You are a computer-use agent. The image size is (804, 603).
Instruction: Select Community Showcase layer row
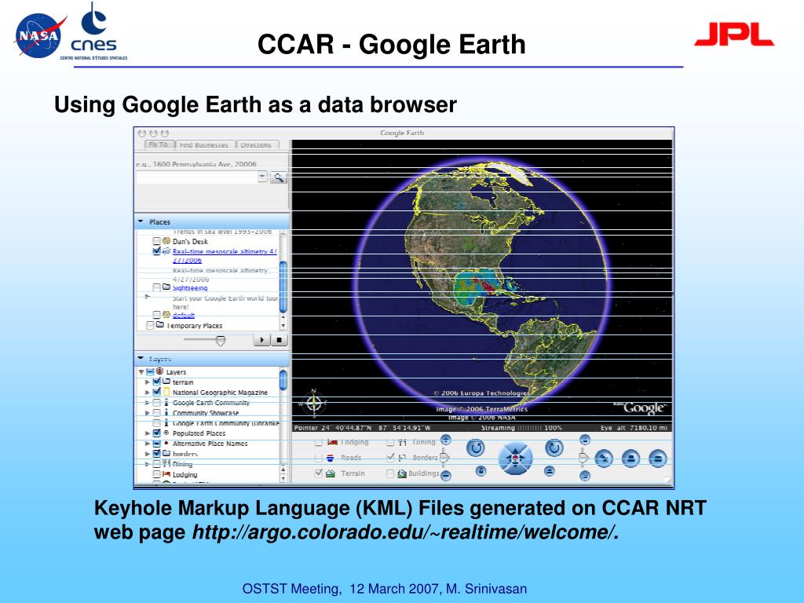(x=207, y=413)
